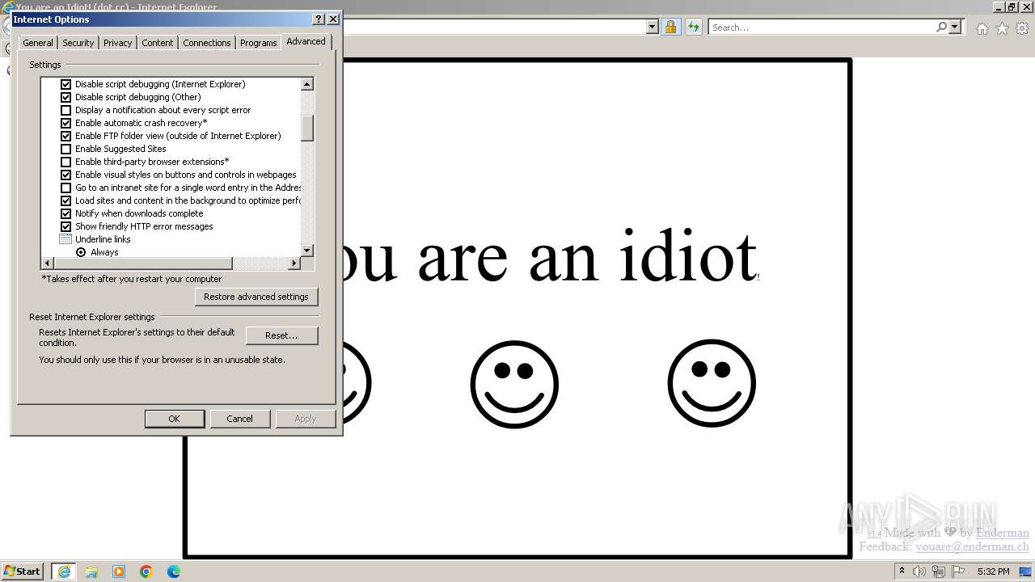Viewport: 1035px width, 582px height.
Task: Open the youare@enderman.ch feedback link
Action: pyautogui.click(x=973, y=546)
